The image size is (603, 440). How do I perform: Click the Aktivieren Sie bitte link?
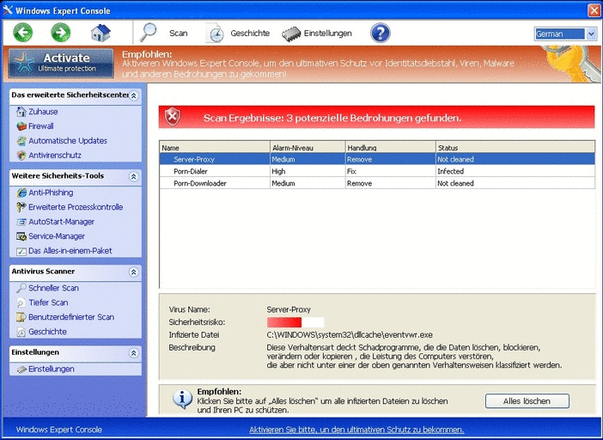(356, 430)
